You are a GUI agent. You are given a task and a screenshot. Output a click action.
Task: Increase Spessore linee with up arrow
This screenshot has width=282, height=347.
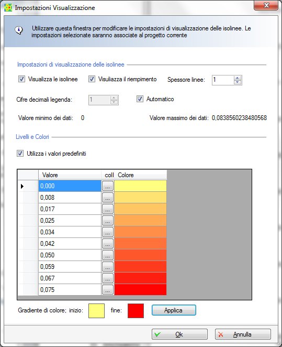(x=237, y=78)
